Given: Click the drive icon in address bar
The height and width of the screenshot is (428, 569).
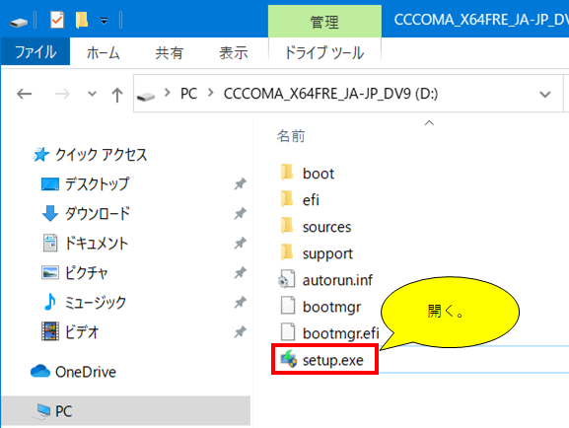Looking at the screenshot, I should [x=146, y=97].
